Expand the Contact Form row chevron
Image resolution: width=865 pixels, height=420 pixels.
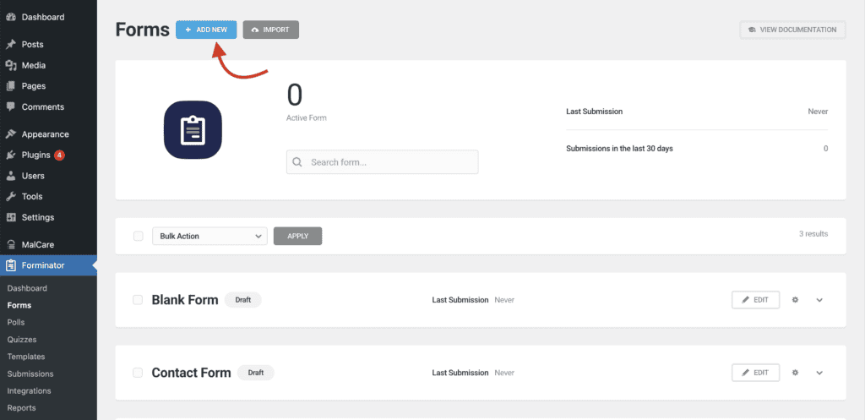[819, 373]
